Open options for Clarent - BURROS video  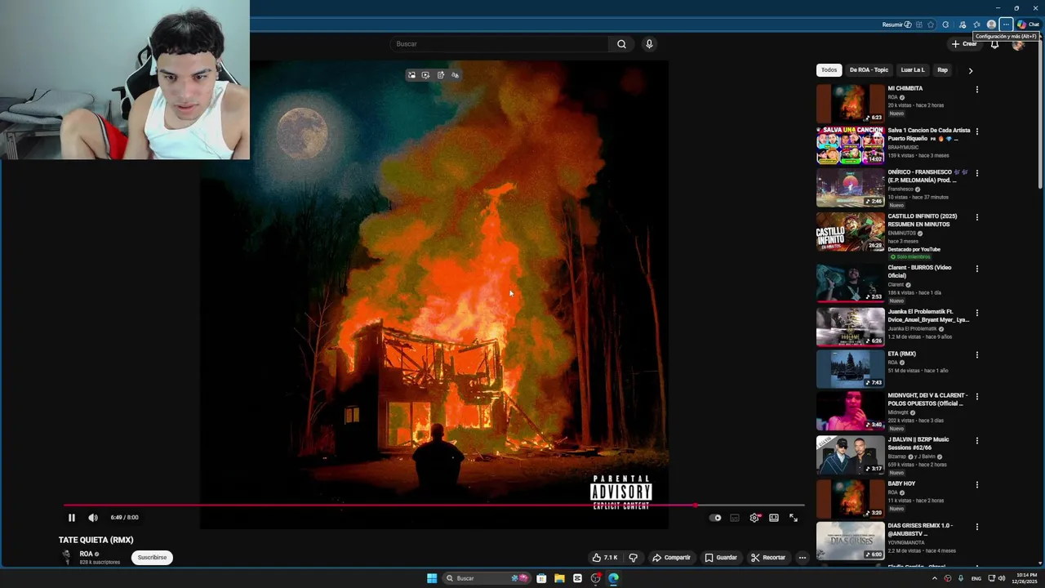[x=977, y=269]
